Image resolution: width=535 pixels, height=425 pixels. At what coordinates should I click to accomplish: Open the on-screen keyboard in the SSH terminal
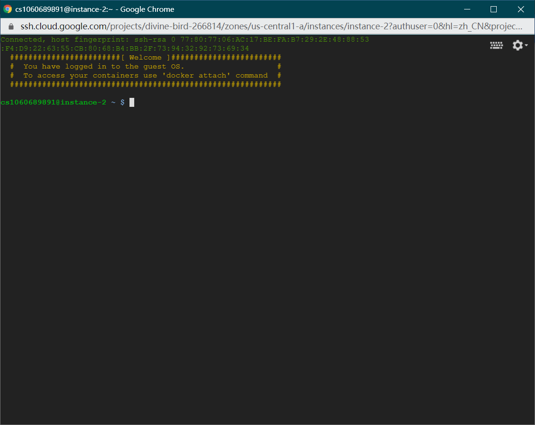click(x=496, y=45)
